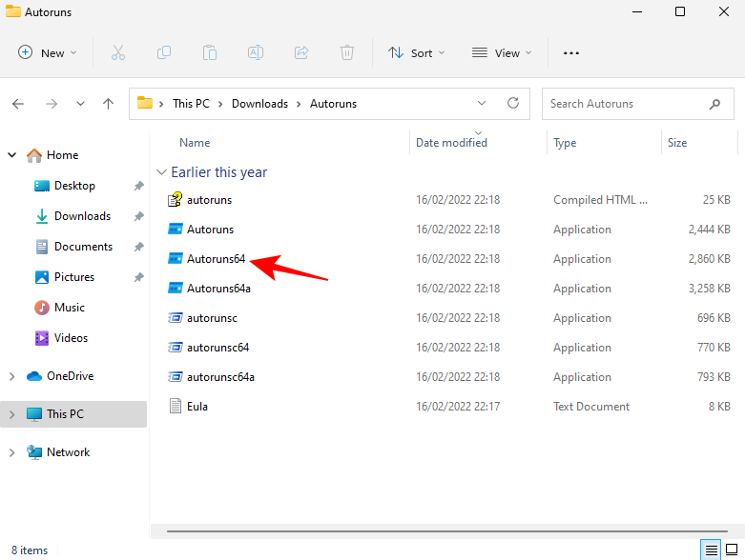Go up one folder with Up arrow
The height and width of the screenshot is (560, 745).
pos(109,104)
